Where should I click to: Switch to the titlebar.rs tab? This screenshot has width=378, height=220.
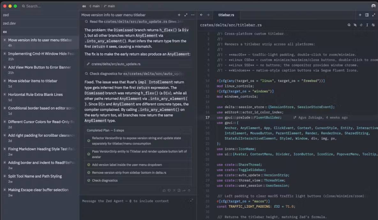point(226,15)
